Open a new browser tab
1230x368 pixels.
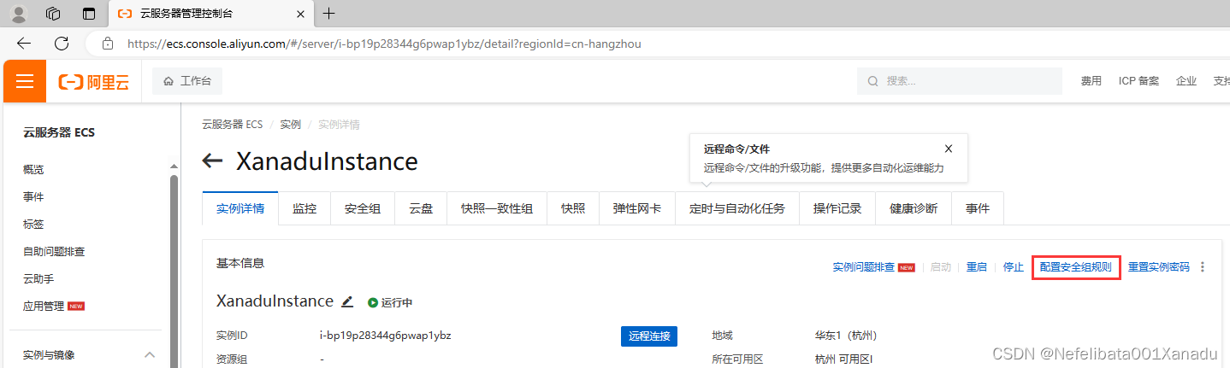[328, 14]
